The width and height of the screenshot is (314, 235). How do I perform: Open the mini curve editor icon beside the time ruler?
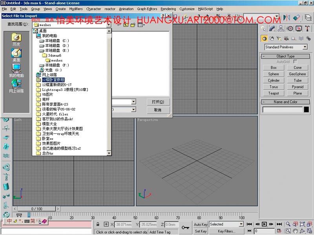pyautogui.click(x=19, y=215)
